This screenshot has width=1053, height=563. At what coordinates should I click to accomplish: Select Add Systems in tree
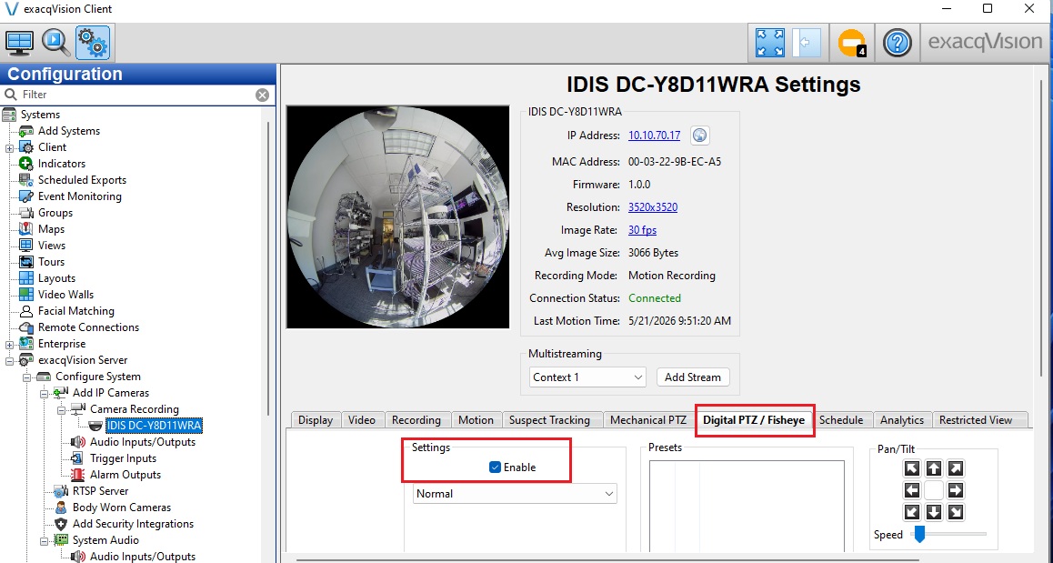point(68,131)
